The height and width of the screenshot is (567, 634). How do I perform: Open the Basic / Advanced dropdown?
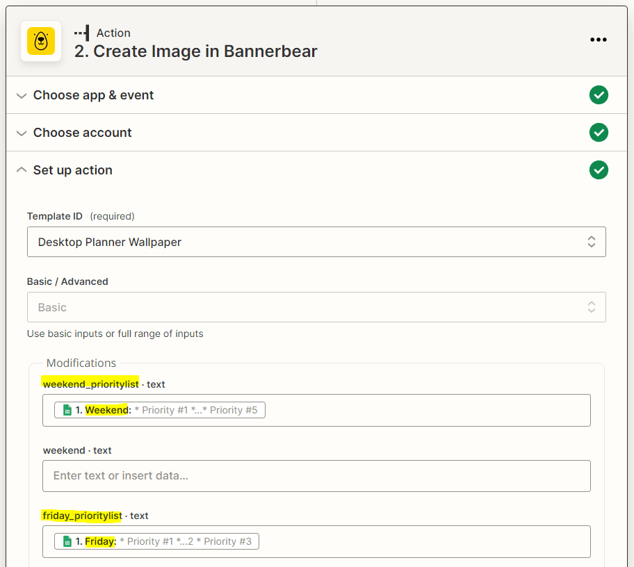coord(316,306)
